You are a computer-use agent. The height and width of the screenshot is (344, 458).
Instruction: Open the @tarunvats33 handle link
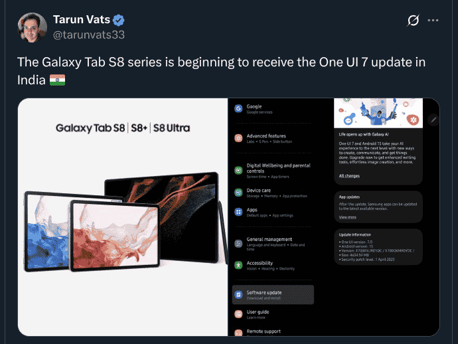point(89,35)
